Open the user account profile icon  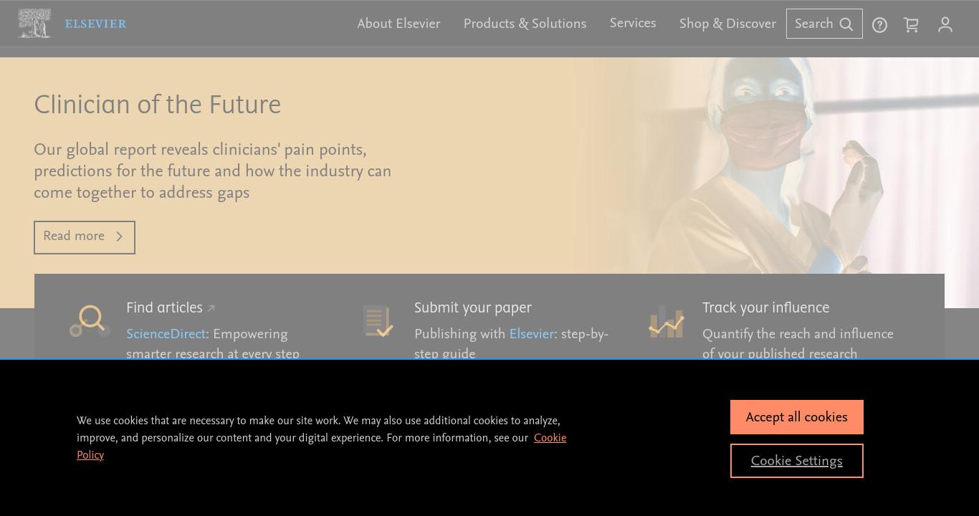[x=945, y=25]
